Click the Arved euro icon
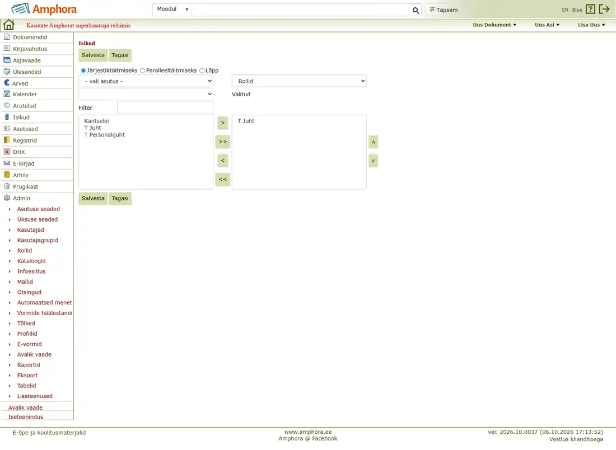 click(7, 83)
